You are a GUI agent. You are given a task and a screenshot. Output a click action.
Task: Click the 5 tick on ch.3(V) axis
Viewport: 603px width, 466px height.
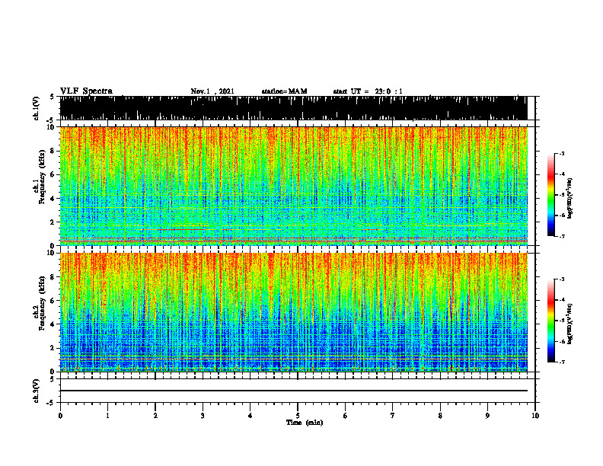(x=52, y=378)
